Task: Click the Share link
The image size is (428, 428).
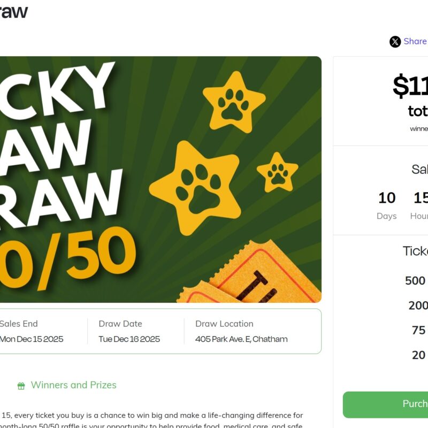Action: pos(415,41)
